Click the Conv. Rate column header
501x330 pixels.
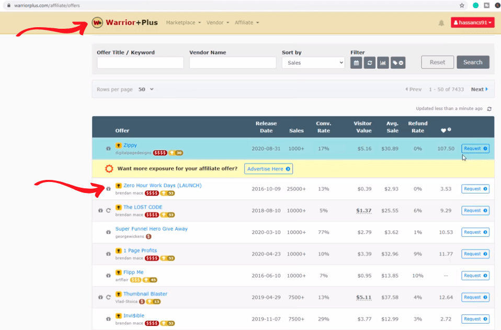(x=323, y=127)
